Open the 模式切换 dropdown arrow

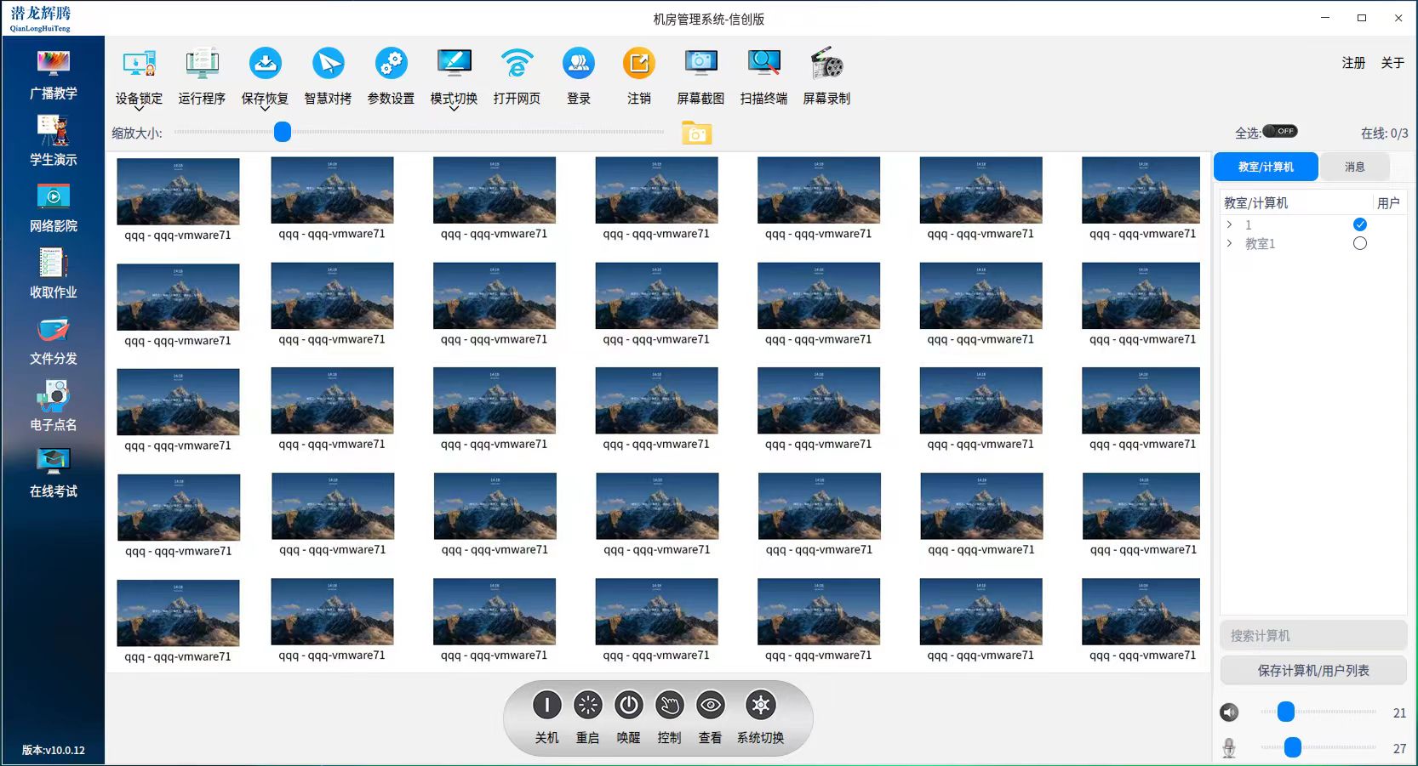[x=454, y=110]
